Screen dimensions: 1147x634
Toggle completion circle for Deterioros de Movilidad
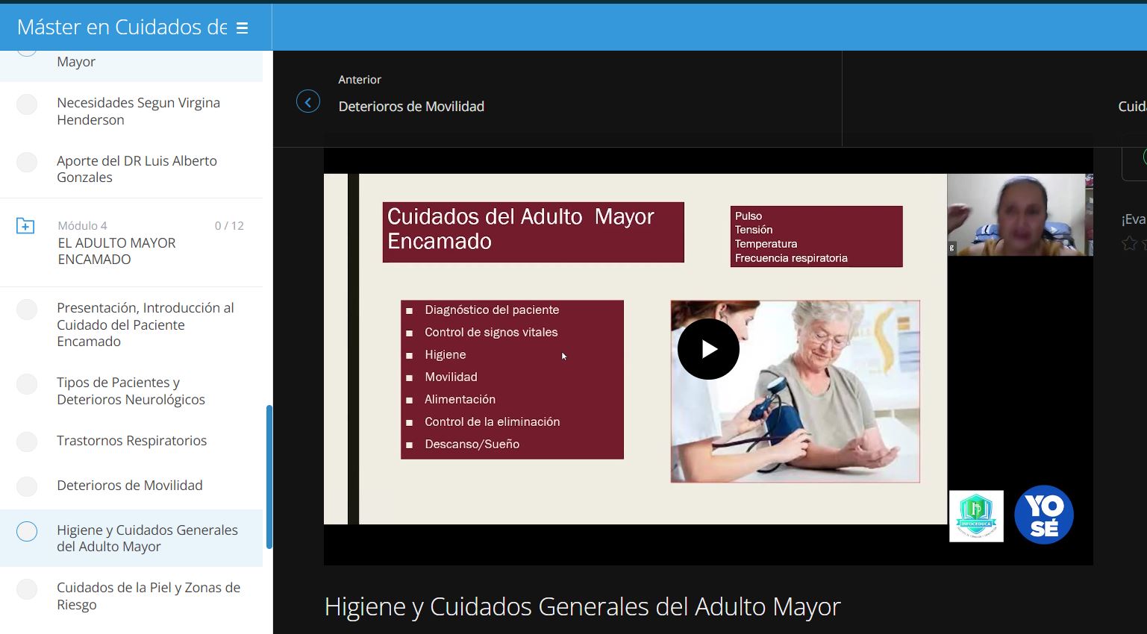27,486
